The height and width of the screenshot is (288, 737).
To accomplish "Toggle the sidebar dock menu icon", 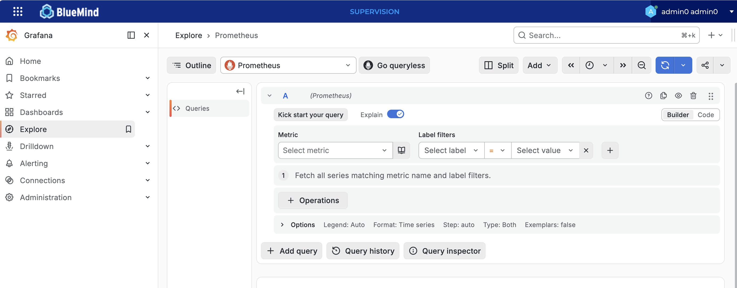I will (131, 35).
